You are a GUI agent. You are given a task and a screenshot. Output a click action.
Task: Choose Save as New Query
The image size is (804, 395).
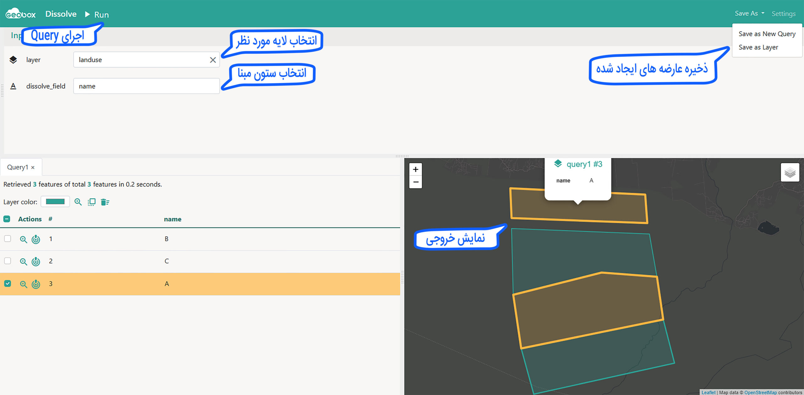[767, 34]
